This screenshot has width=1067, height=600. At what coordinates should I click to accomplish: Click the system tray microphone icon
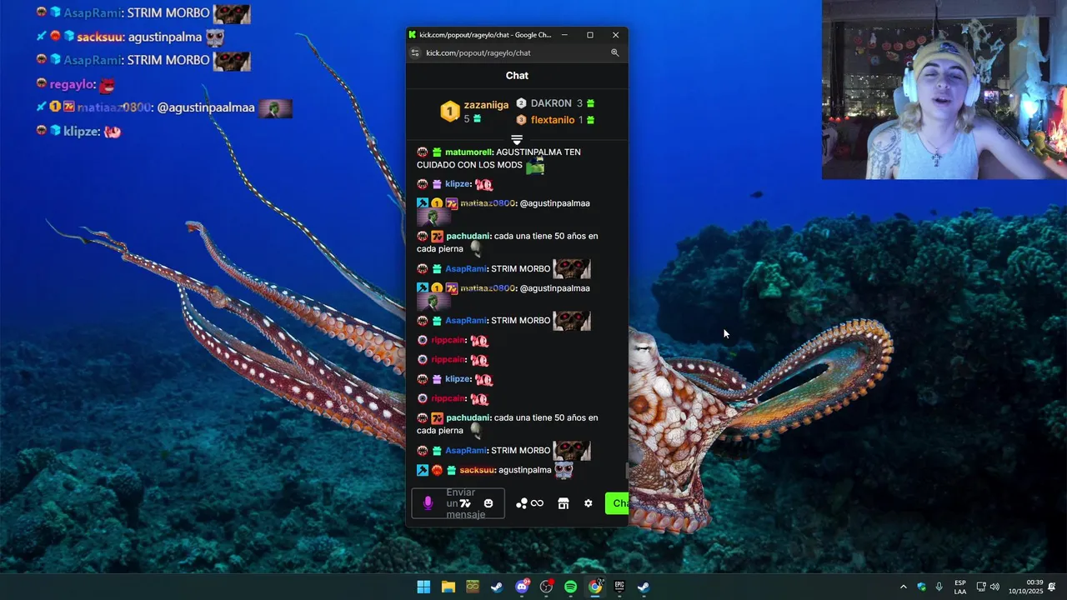click(x=939, y=587)
